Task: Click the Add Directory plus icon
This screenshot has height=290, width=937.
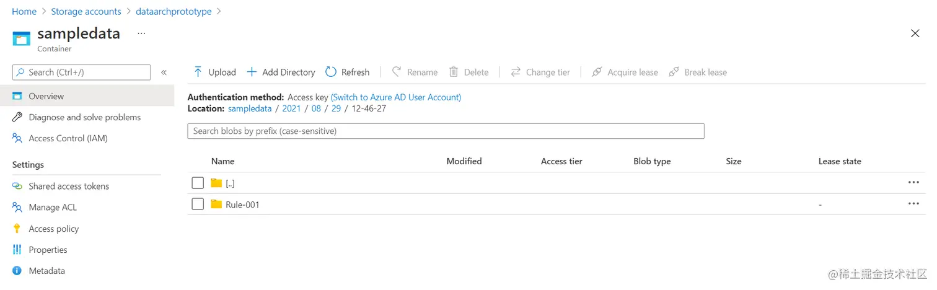Action: tap(252, 72)
